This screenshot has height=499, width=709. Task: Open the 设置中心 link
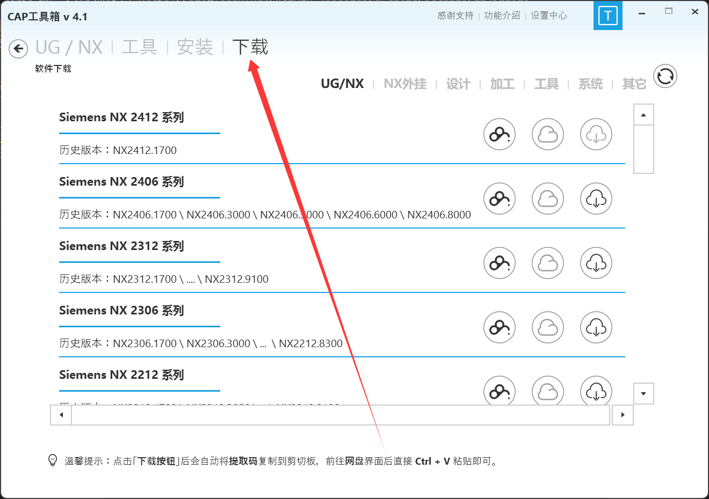tap(549, 16)
